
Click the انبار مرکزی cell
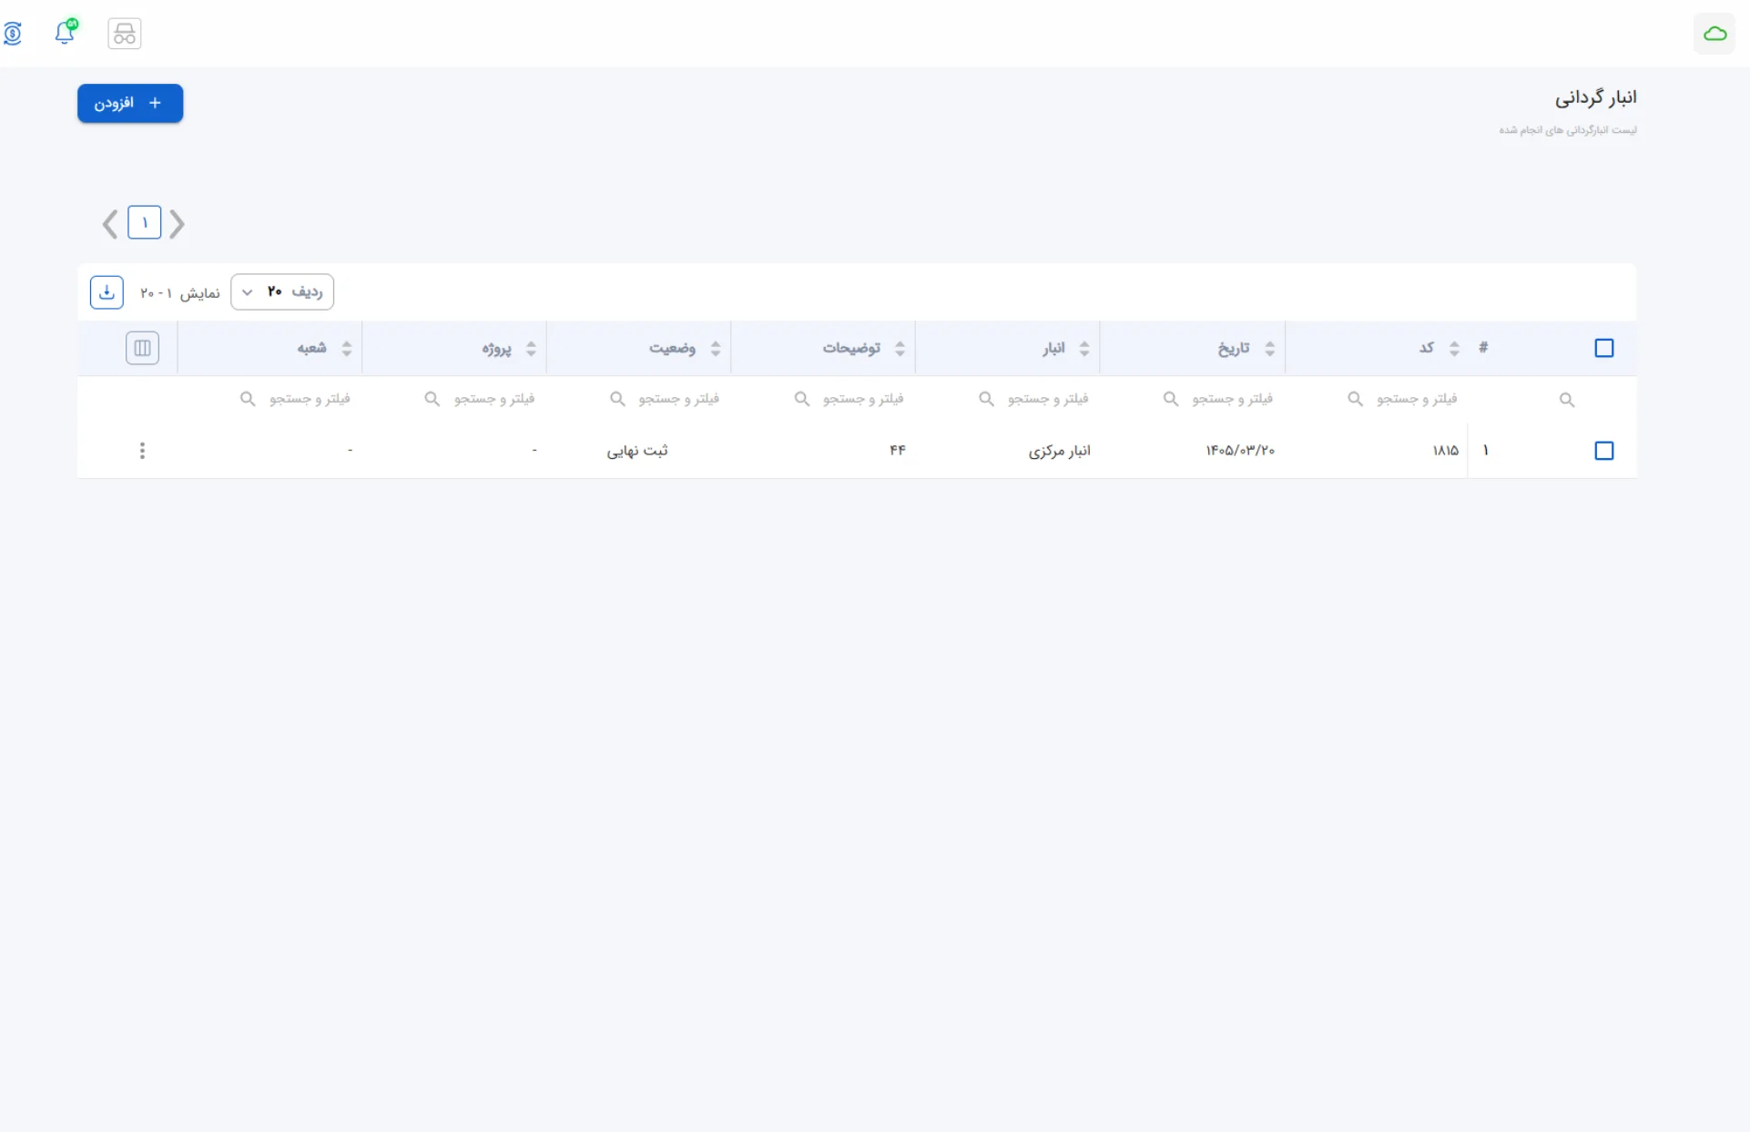click(1059, 451)
